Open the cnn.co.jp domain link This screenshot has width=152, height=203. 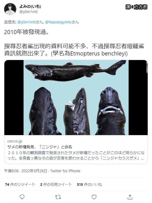point(15,141)
